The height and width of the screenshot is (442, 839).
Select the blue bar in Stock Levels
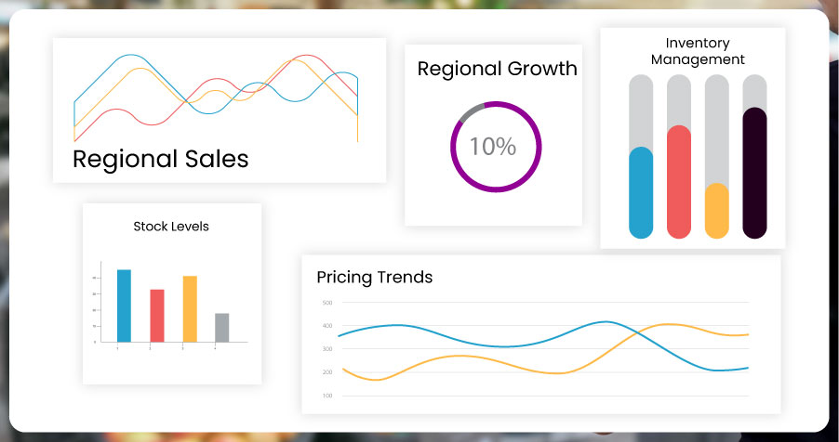124,305
